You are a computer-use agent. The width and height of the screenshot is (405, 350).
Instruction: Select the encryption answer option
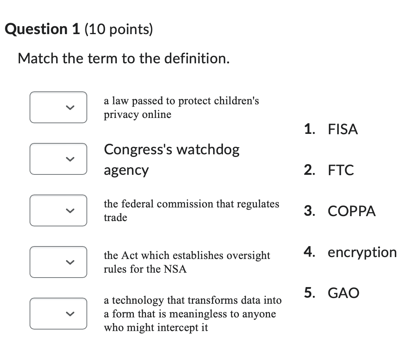coord(362,252)
